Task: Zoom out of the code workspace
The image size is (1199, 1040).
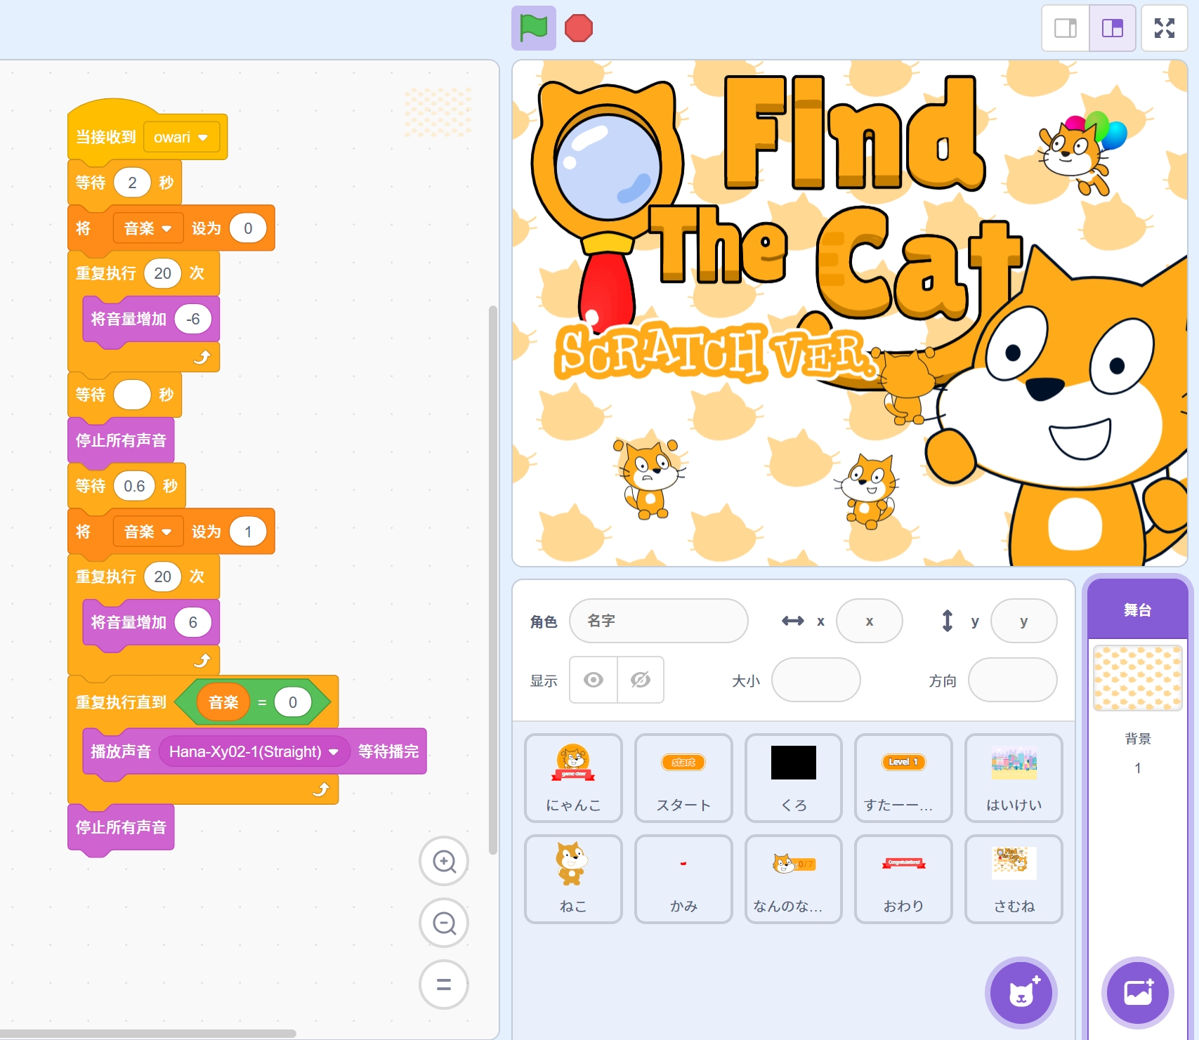Action: (444, 923)
